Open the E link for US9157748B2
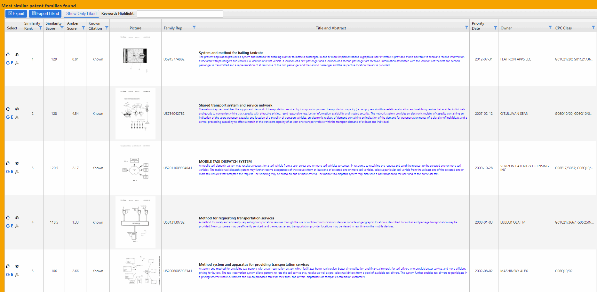The width and height of the screenshot is (597, 292). 12,63
